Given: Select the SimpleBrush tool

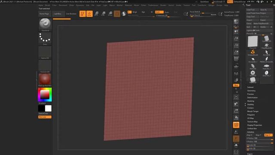Looking at the screenshot, I should [253, 53].
